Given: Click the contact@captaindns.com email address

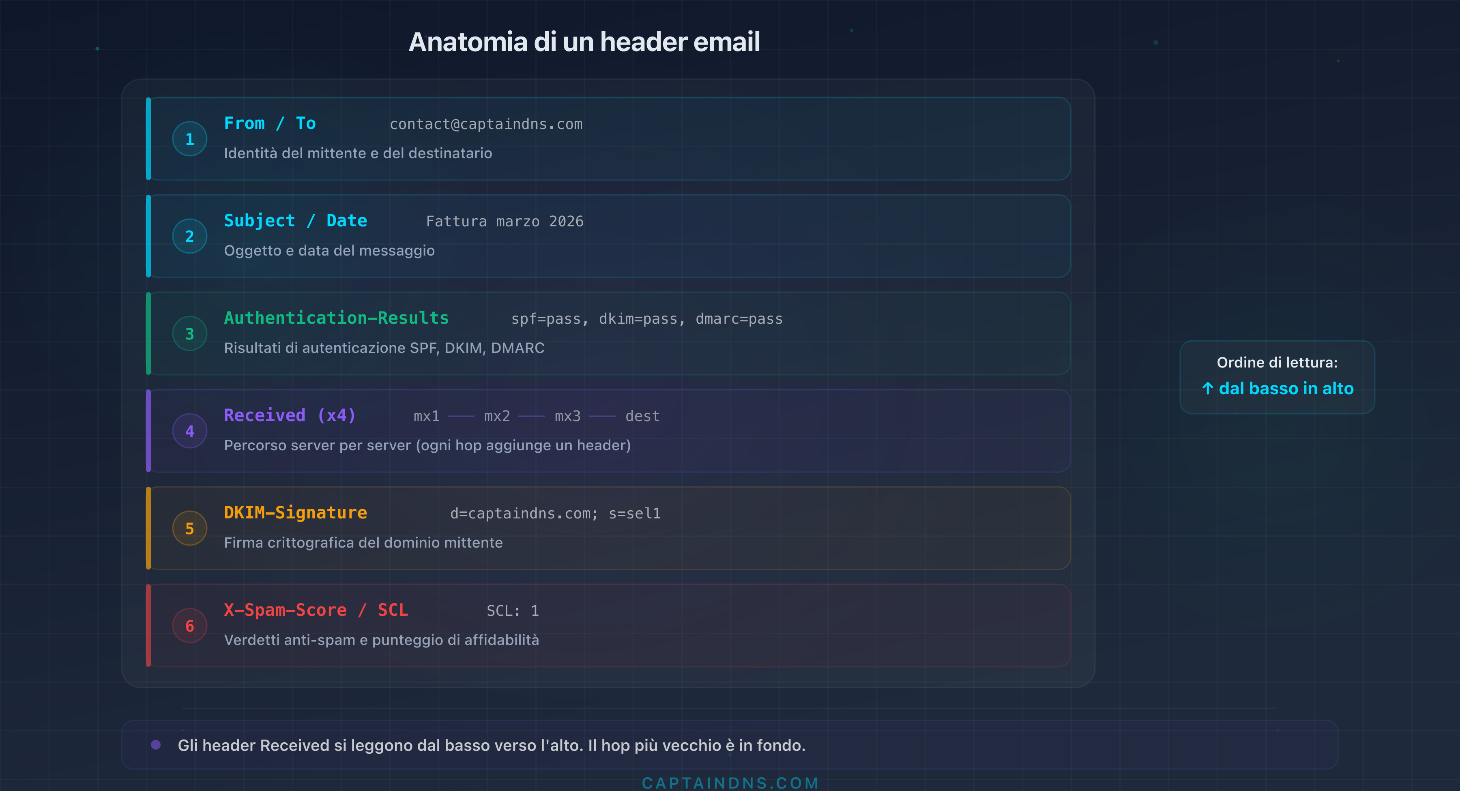Looking at the screenshot, I should [x=486, y=124].
